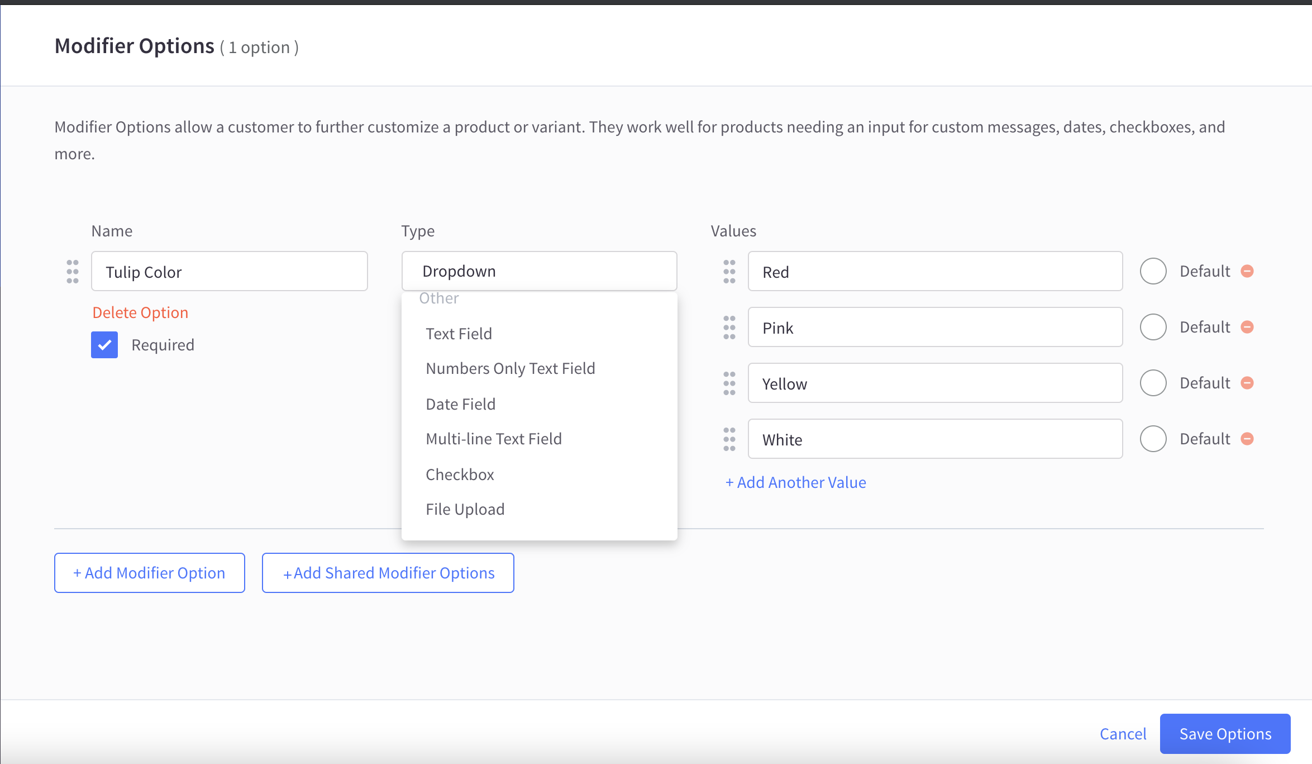Image resolution: width=1312 pixels, height=764 pixels.
Task: Set Red as the default value
Action: click(1153, 271)
